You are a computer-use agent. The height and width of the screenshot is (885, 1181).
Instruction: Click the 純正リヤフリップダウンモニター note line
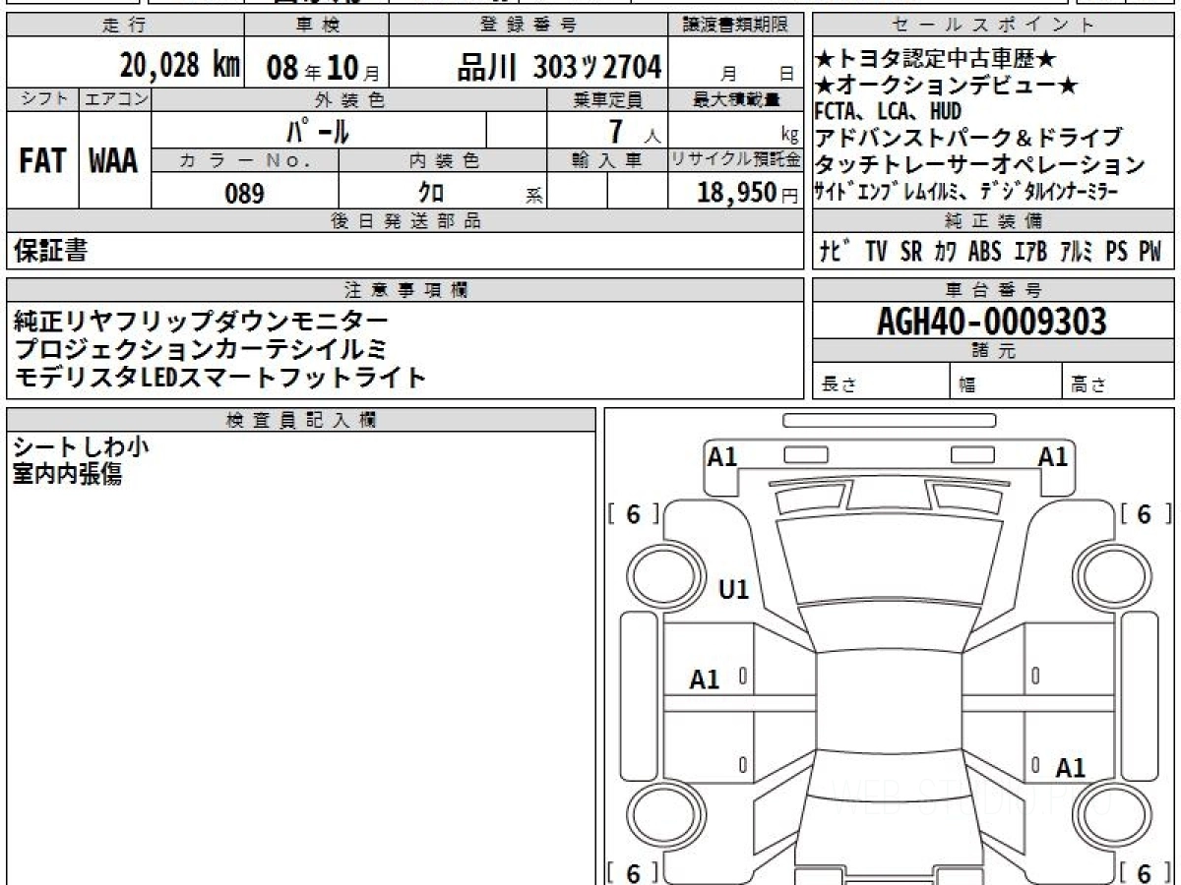coord(201,321)
